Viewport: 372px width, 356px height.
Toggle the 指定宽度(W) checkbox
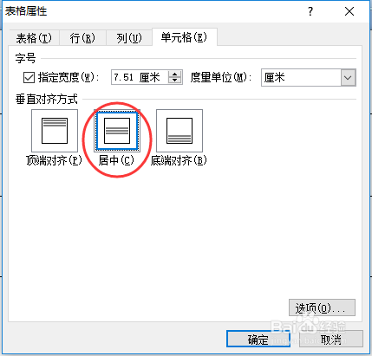coord(29,77)
